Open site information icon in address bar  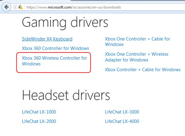tap(15, 7)
